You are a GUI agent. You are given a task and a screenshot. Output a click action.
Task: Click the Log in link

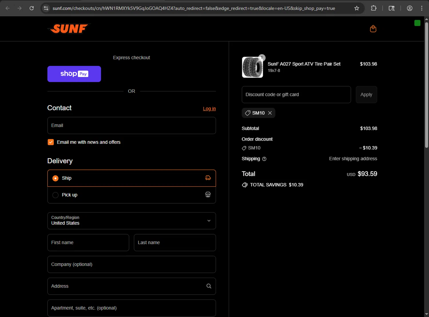coord(209,109)
